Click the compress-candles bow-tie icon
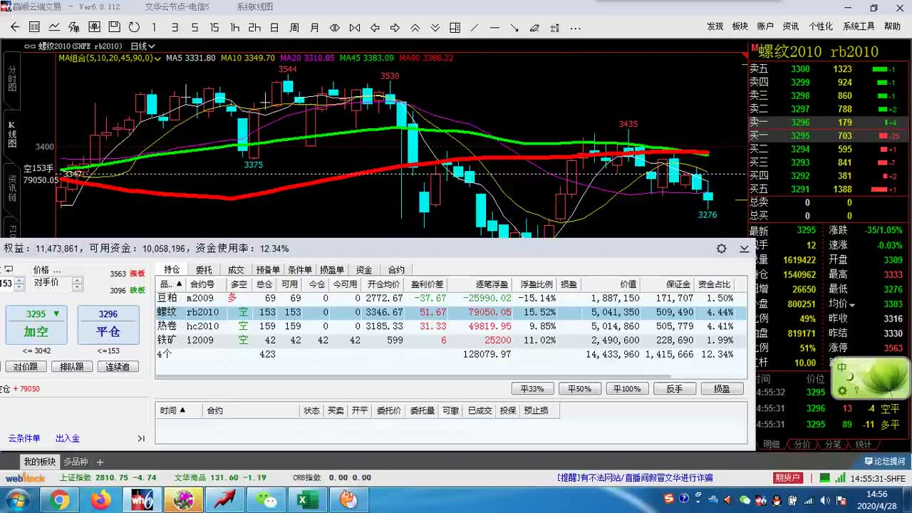This screenshot has width=912, height=513. (355, 27)
